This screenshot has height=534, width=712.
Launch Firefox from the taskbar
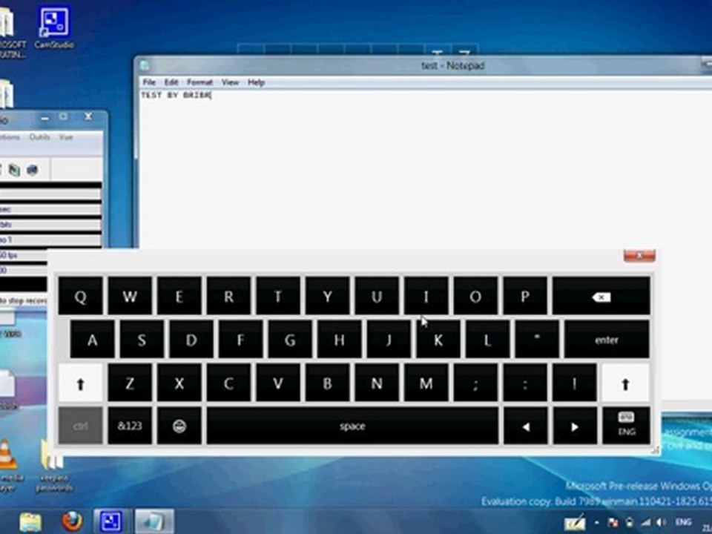[x=72, y=521]
